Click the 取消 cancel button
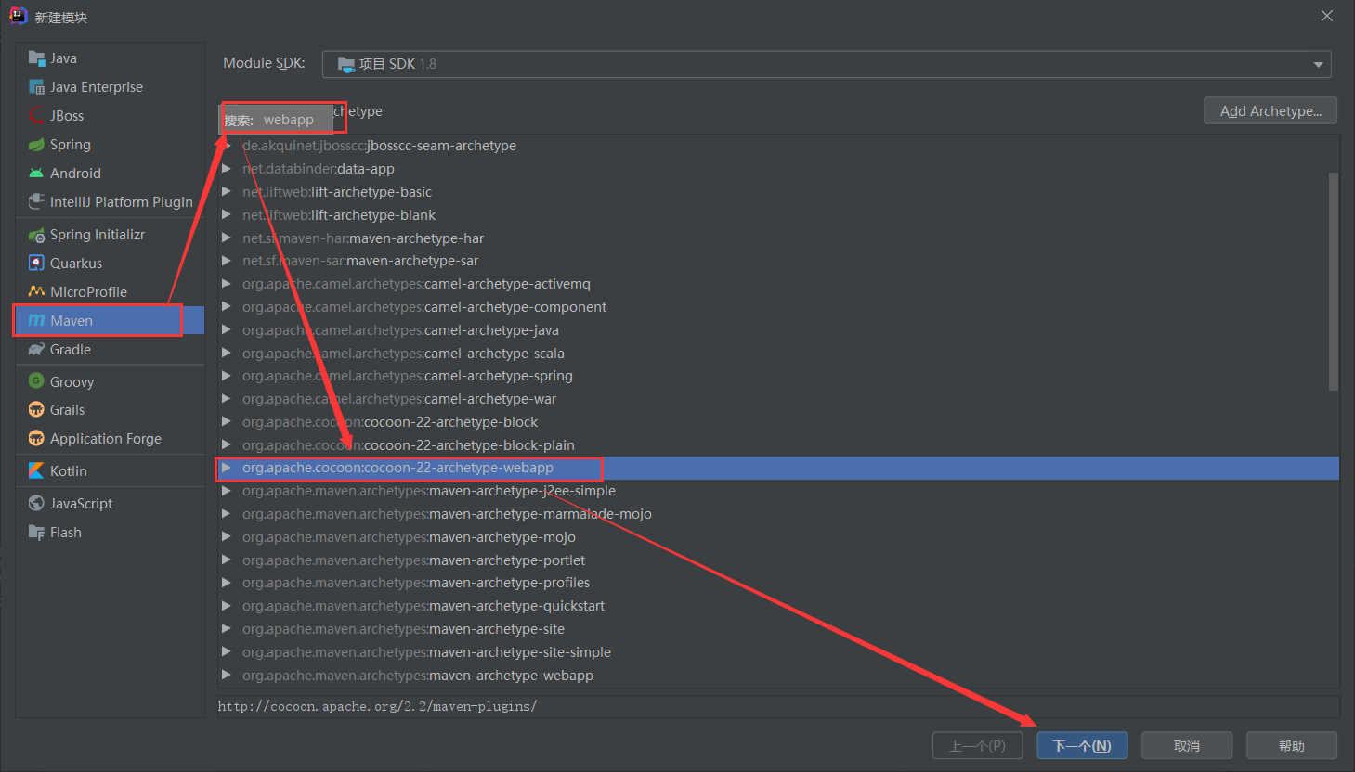 coord(1187,746)
